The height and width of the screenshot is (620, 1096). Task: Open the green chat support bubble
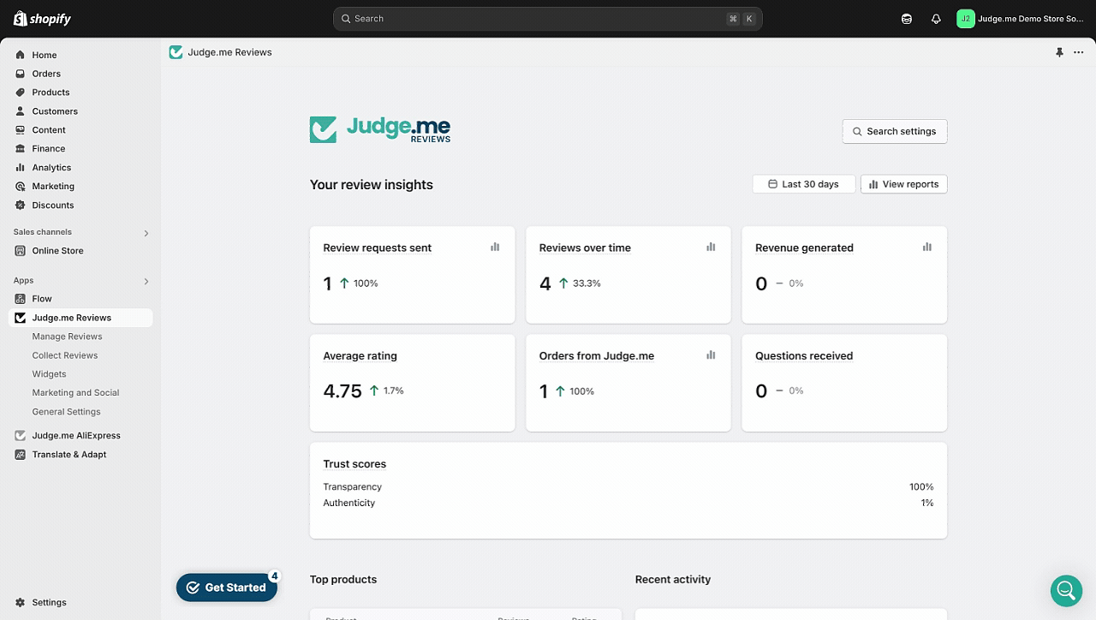(1066, 590)
